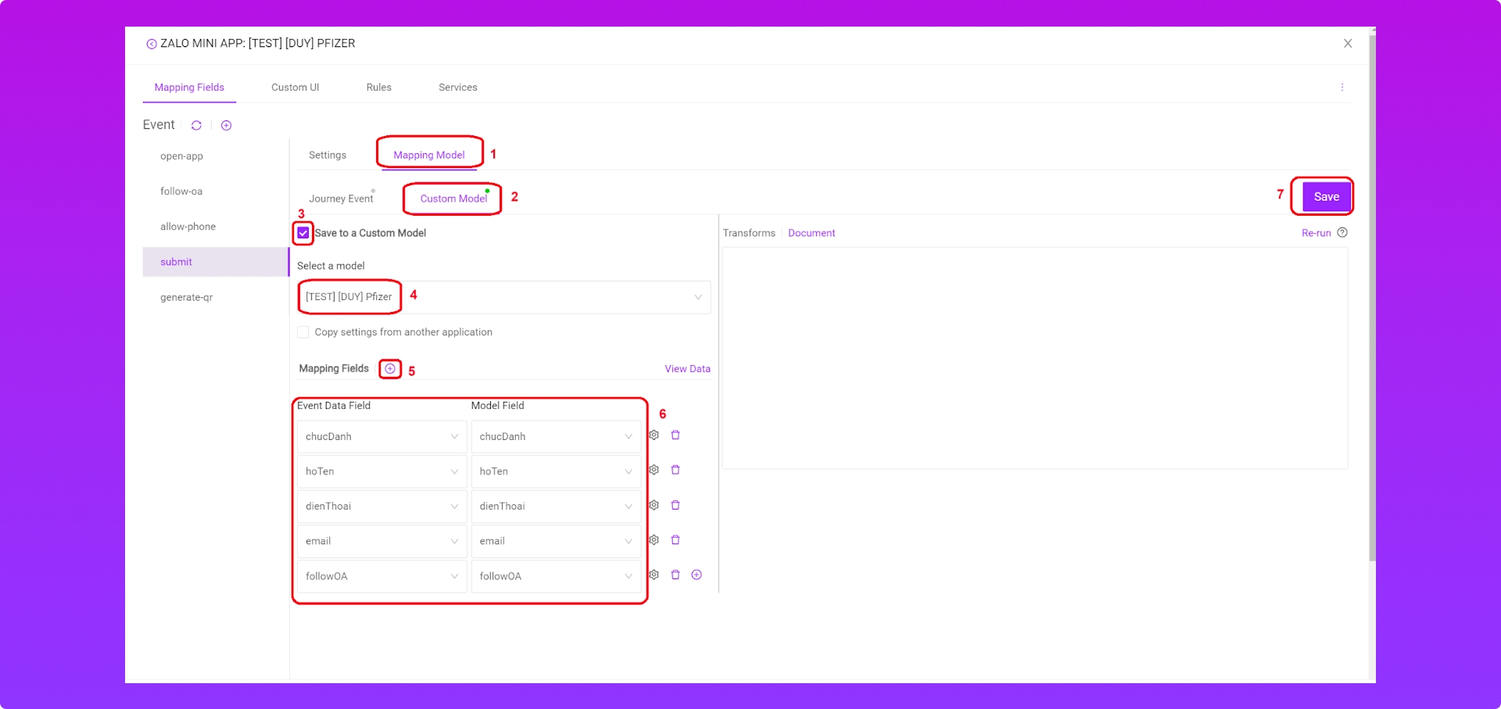1501x709 pixels.
Task: Add row after followOA mapping
Action: [x=697, y=575]
